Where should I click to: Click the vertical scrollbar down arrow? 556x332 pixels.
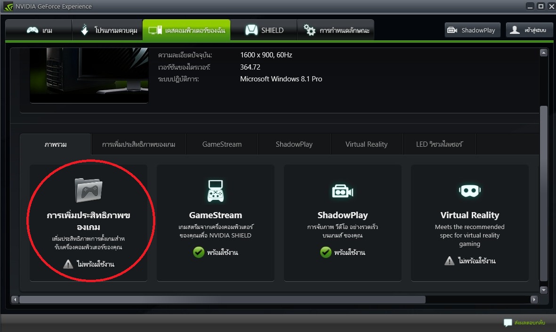pos(544,290)
